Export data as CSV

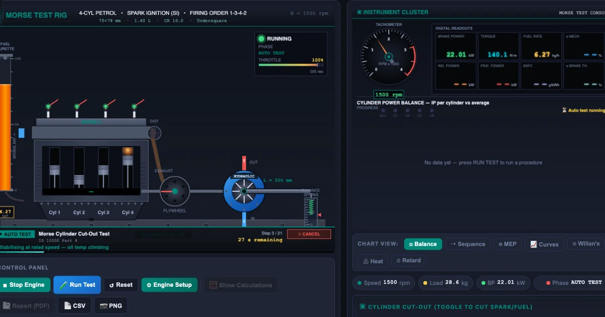[x=75, y=305]
